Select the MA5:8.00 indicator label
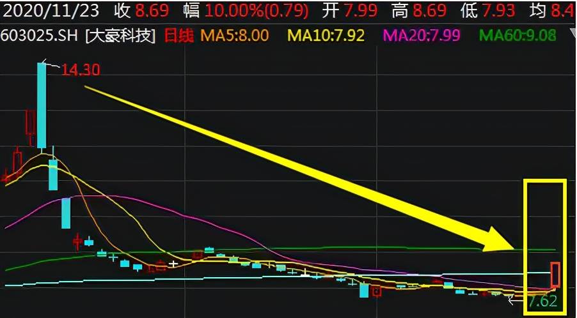Screen dimensions: 577x318 [x=234, y=36]
